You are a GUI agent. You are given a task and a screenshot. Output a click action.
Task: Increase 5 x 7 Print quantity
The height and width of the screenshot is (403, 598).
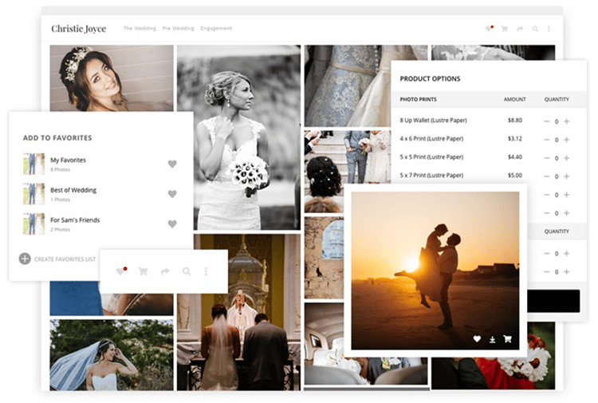click(566, 176)
